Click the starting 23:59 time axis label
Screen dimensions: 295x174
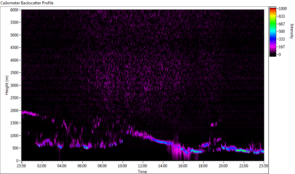coord(21,166)
